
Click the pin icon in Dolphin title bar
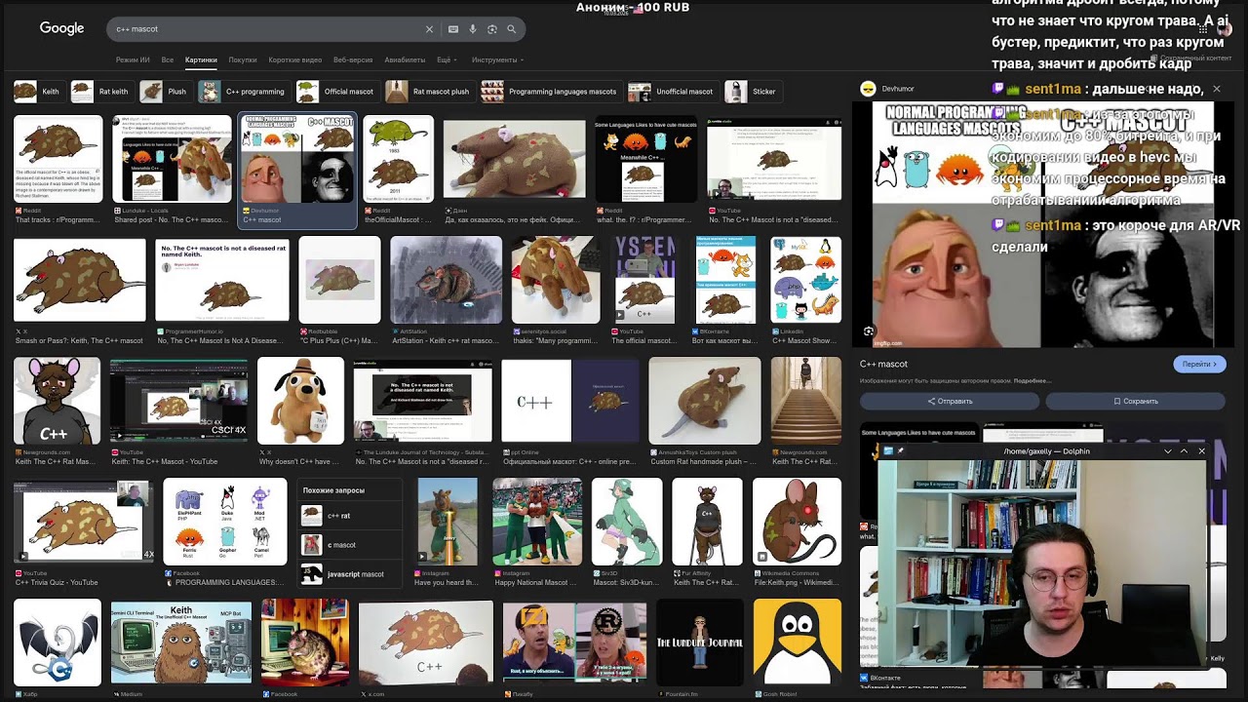[900, 451]
